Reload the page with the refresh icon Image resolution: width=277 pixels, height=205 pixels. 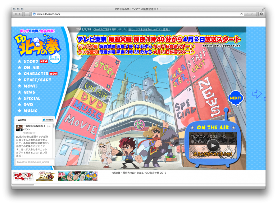tap(241, 14)
